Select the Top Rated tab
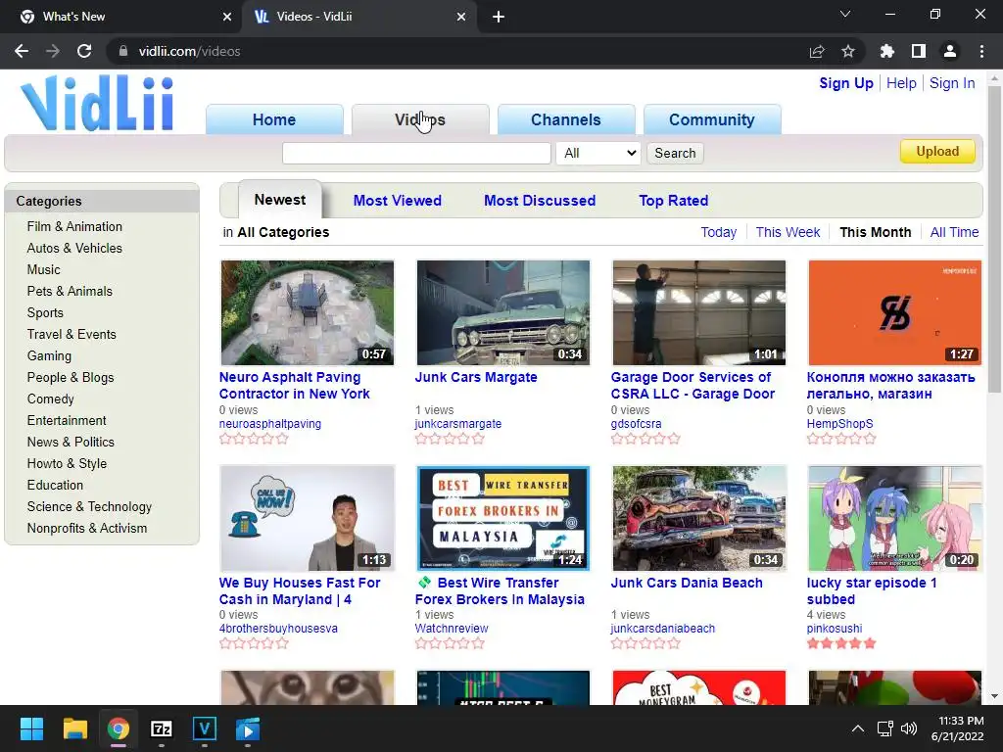 pyautogui.click(x=674, y=200)
